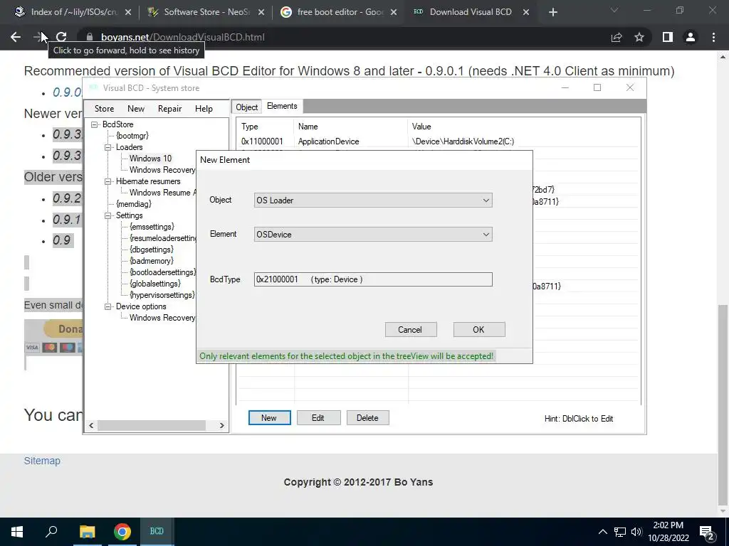Select {hypervisorsettings} in the tree
Screen dimensions: 729x546
(162, 295)
